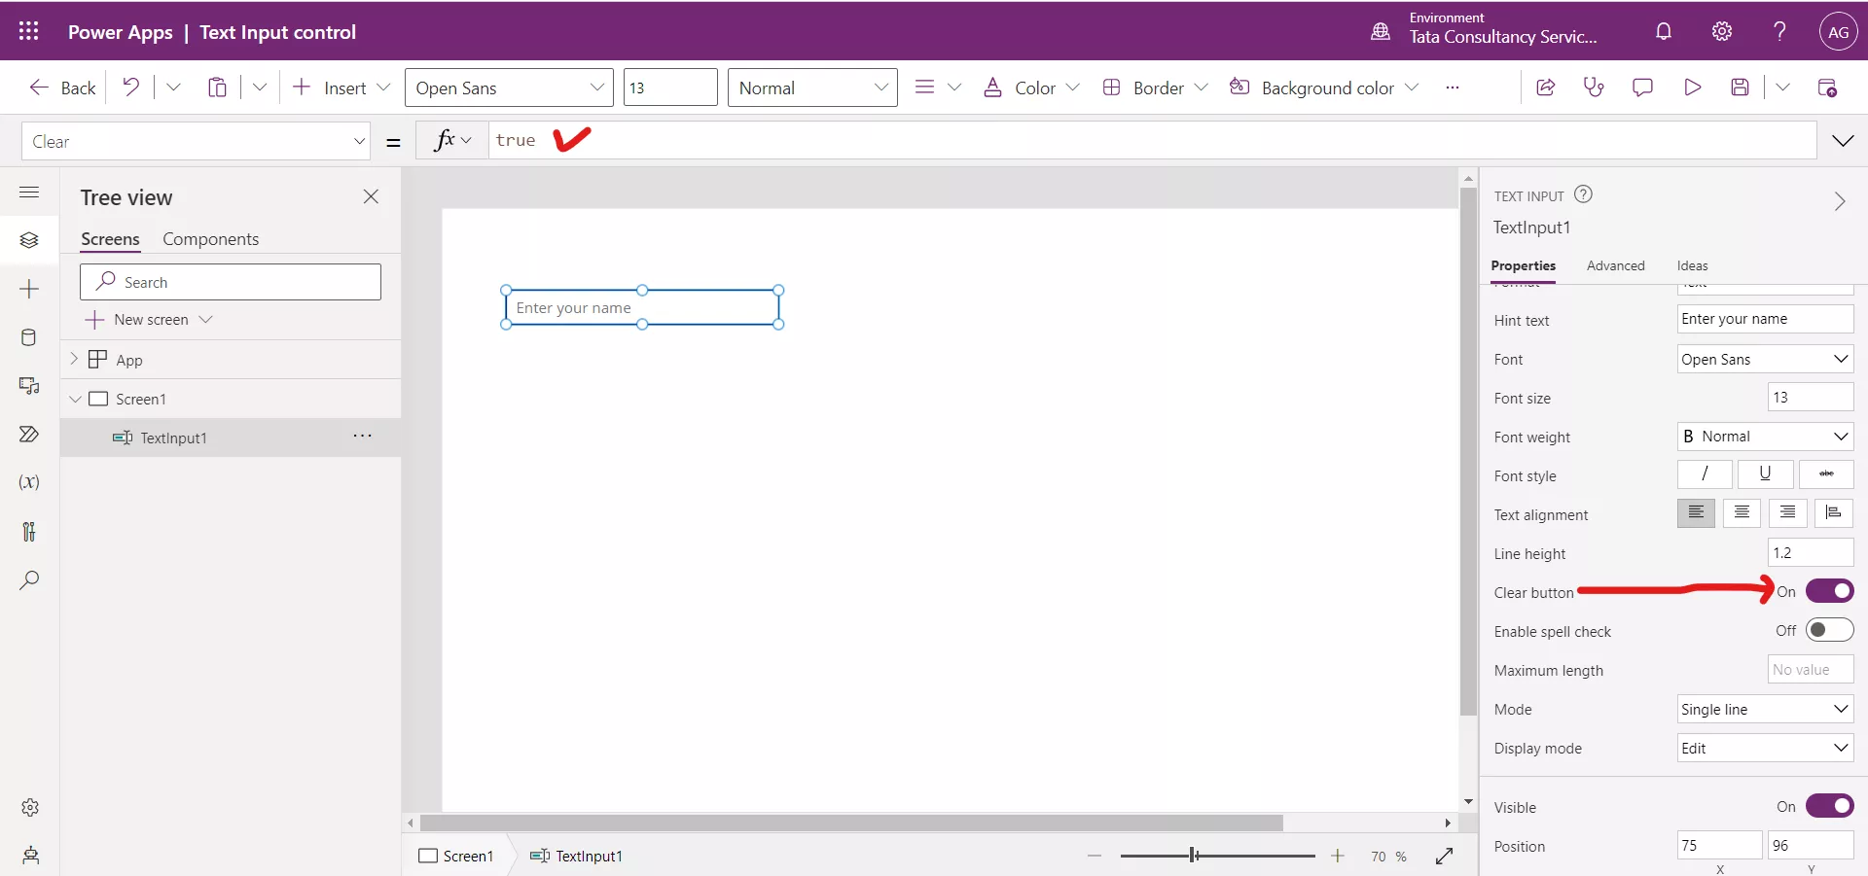Open the Comments icon
Image resolution: width=1868 pixels, height=876 pixels.
(x=1642, y=88)
